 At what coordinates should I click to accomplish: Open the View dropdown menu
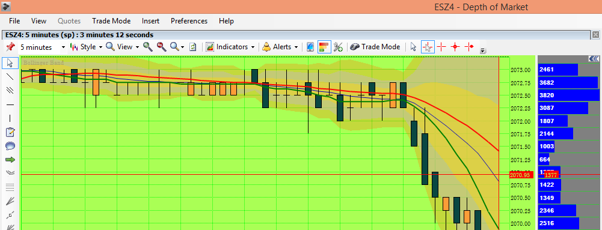tap(123, 47)
